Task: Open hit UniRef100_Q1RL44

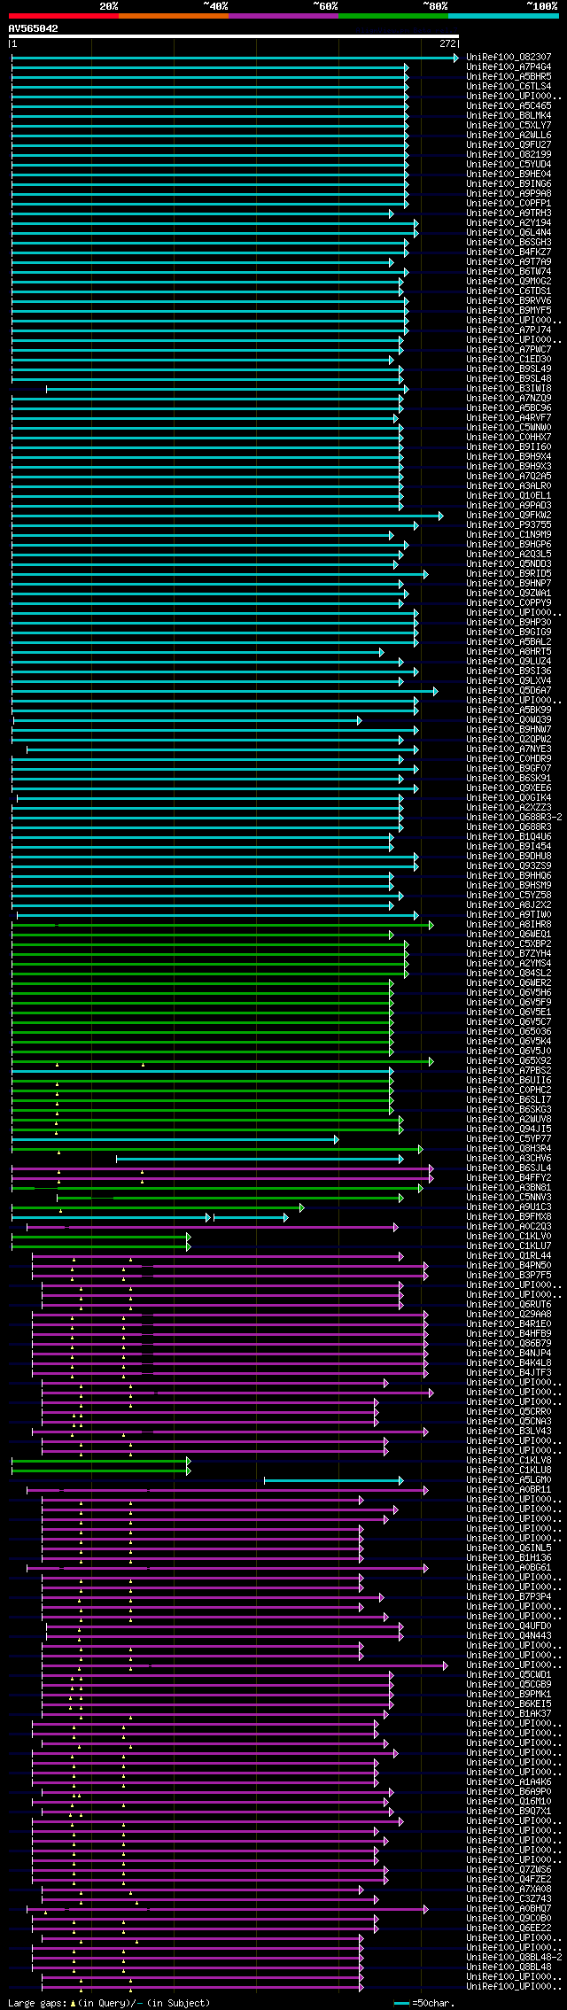Action: tap(509, 1256)
